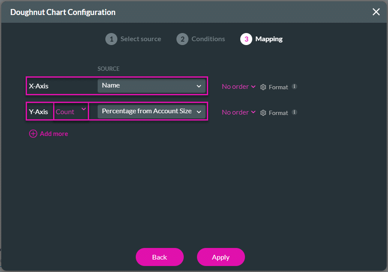Click the Add more plus icon
The width and height of the screenshot is (388, 272).
(x=33, y=134)
